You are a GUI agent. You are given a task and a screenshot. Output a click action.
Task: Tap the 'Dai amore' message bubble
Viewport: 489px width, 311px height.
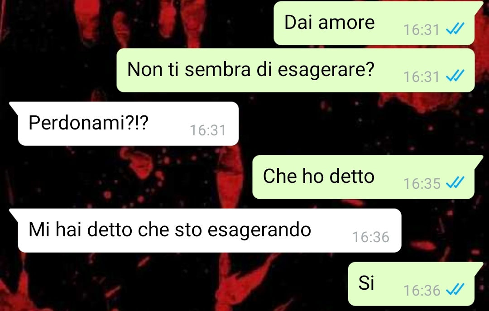(374, 23)
